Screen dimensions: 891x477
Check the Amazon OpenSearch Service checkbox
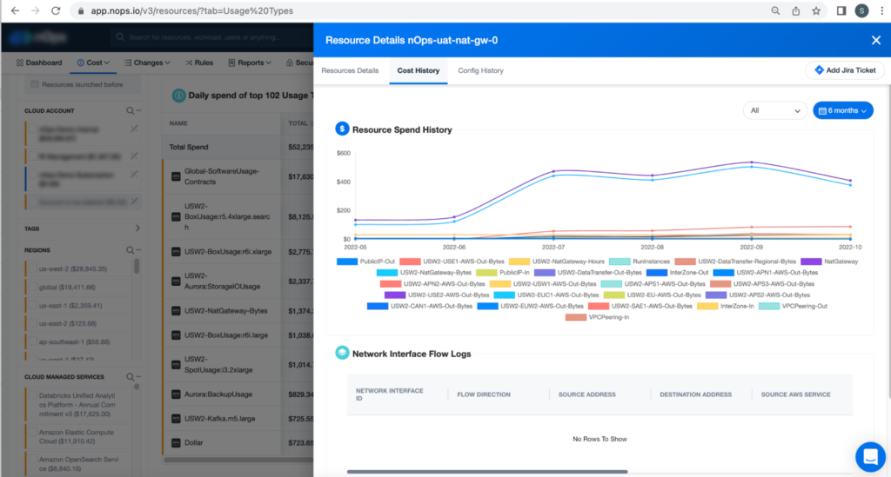(x=33, y=460)
